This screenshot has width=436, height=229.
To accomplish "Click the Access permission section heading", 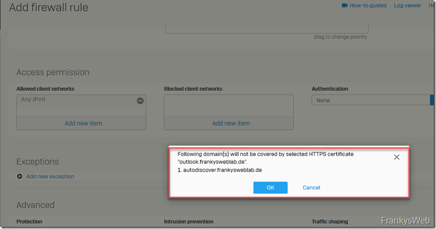I will pyautogui.click(x=53, y=73).
